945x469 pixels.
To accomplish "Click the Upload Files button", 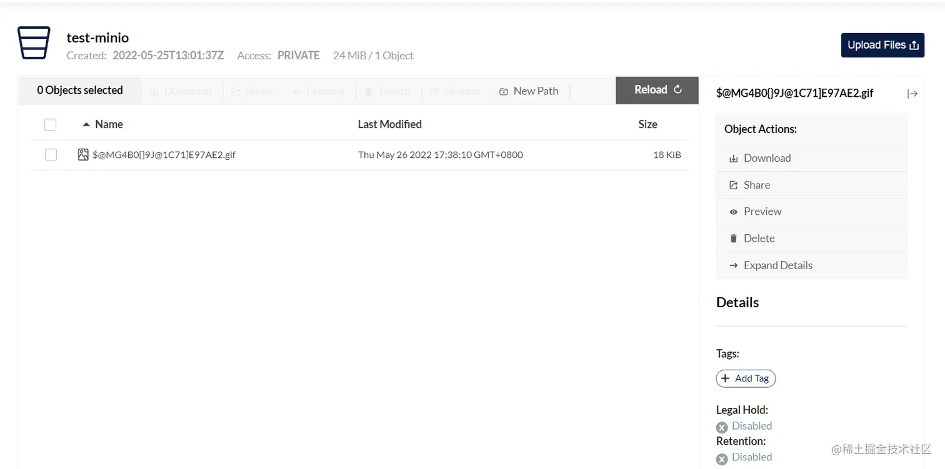I will (x=882, y=45).
